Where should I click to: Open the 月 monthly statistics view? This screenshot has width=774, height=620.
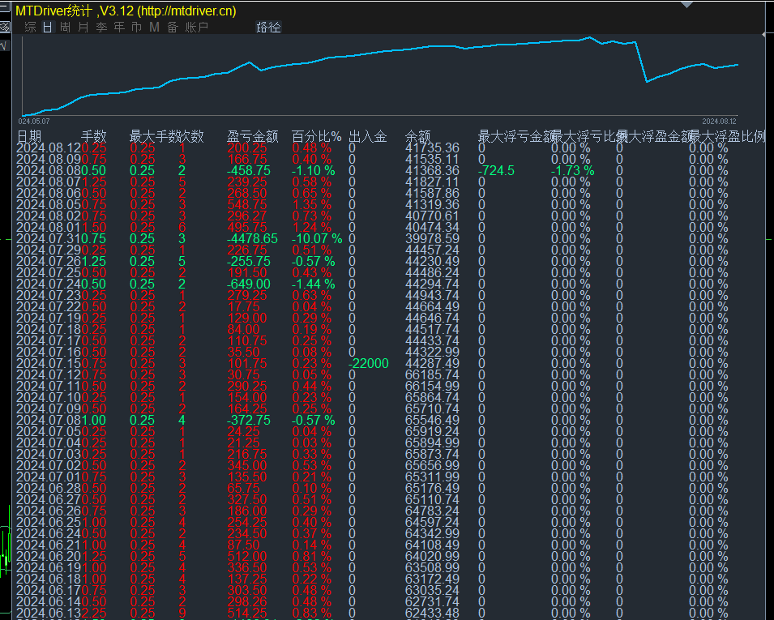(x=83, y=27)
